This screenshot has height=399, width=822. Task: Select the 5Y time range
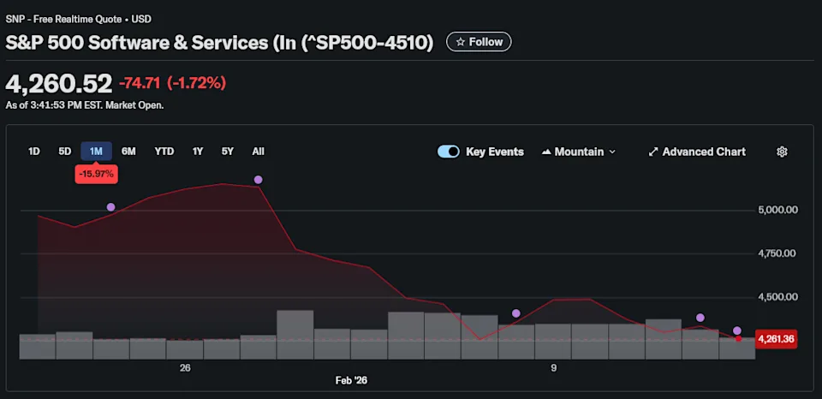pos(227,152)
